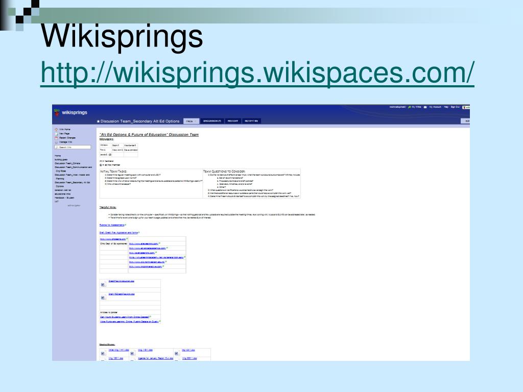Open the Page tab dropdown
Viewport: 523px width, 392px height.
tap(191, 121)
